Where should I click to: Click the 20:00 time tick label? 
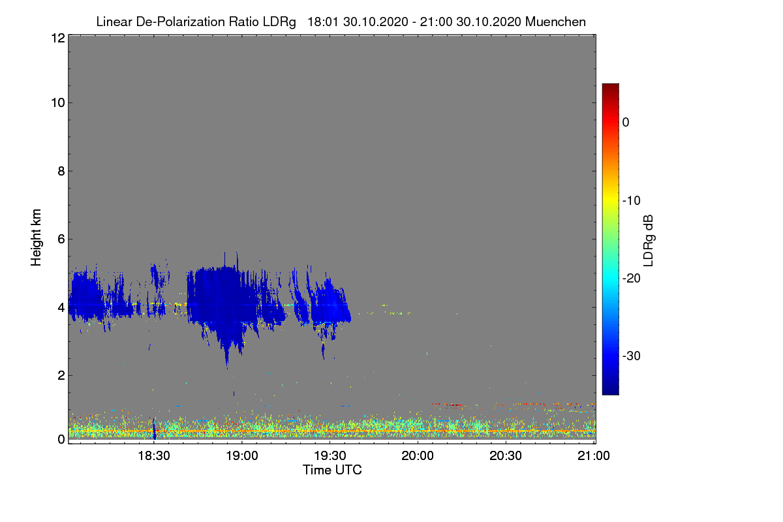(x=418, y=456)
